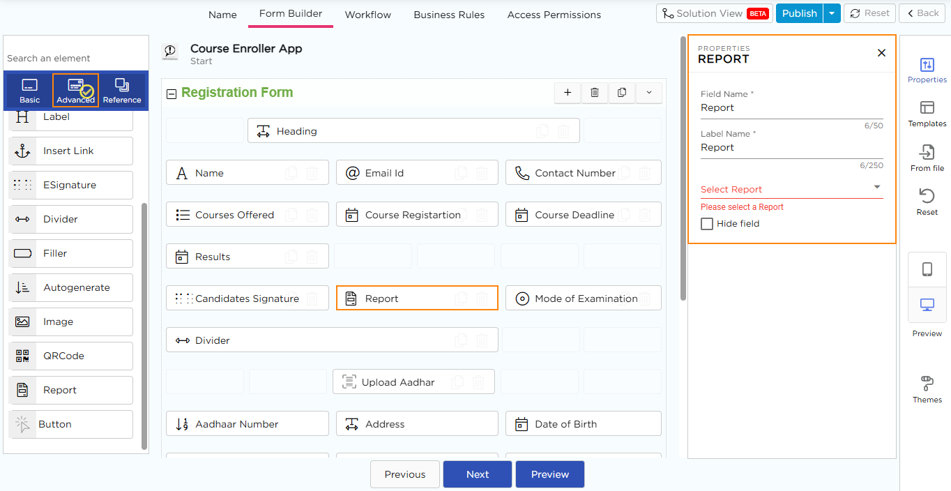Add new section with plus icon
This screenshot has height=491, width=951.
pos(568,93)
